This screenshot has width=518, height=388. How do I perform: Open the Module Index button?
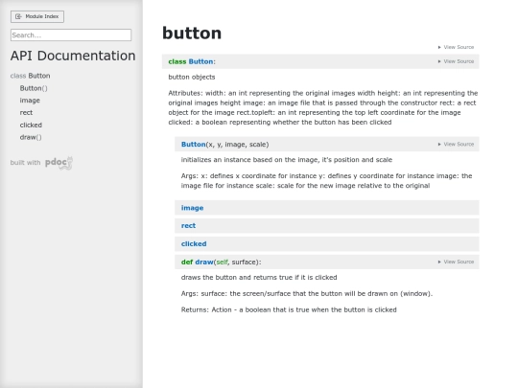pos(37,16)
